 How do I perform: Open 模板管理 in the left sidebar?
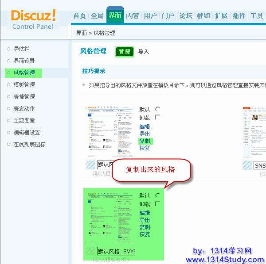tap(24, 84)
